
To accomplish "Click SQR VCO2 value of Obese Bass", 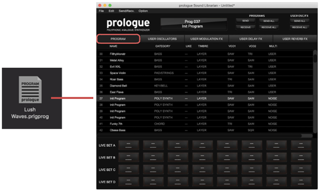I will (x=251, y=130).
